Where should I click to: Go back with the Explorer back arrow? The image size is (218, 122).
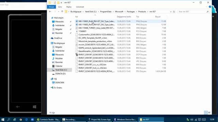(50, 12)
